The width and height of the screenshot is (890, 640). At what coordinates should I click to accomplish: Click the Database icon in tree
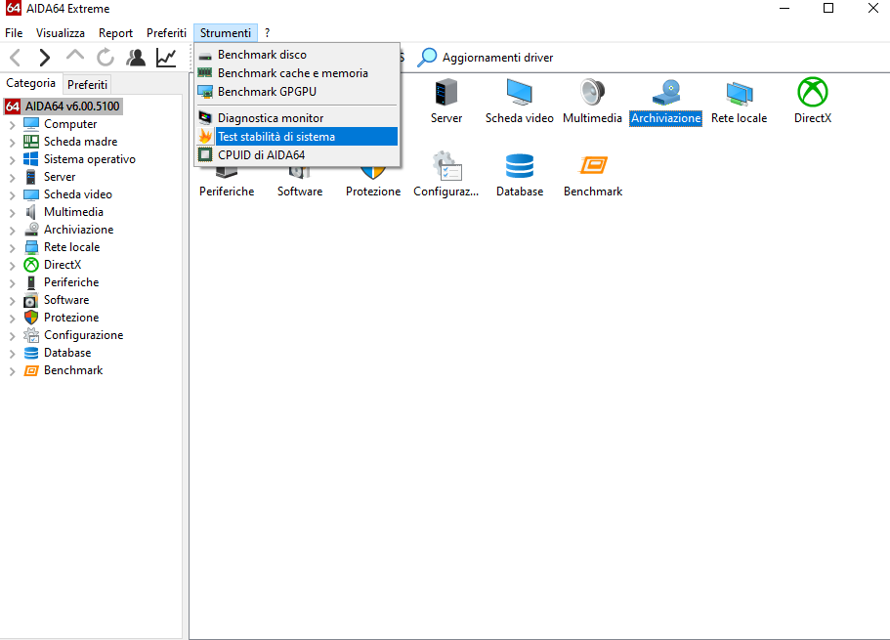pos(31,353)
